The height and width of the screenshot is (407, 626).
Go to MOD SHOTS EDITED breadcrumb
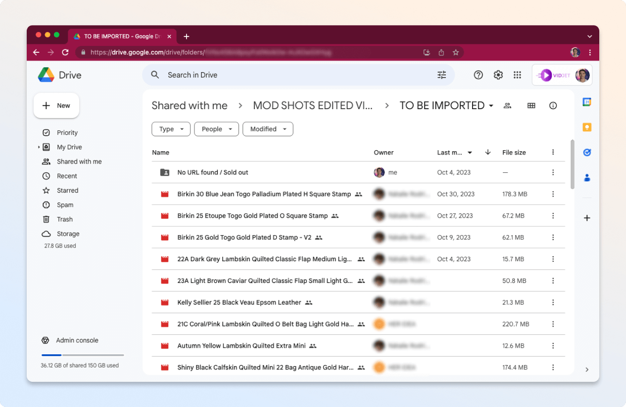[x=313, y=106]
